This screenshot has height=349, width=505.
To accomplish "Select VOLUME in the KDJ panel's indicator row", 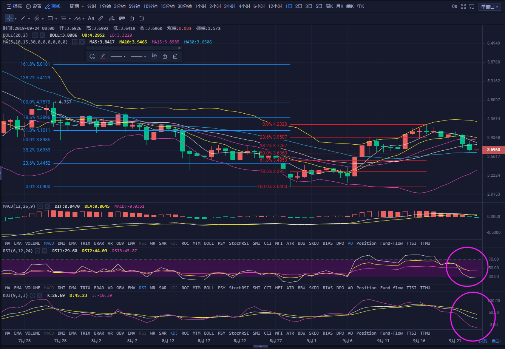I will click(32, 333).
